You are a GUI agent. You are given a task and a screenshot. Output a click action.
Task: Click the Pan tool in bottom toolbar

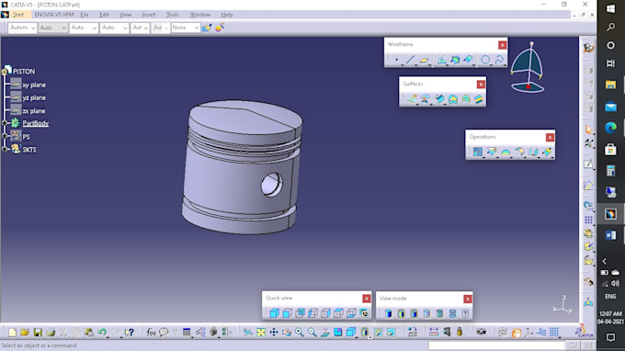[274, 333]
